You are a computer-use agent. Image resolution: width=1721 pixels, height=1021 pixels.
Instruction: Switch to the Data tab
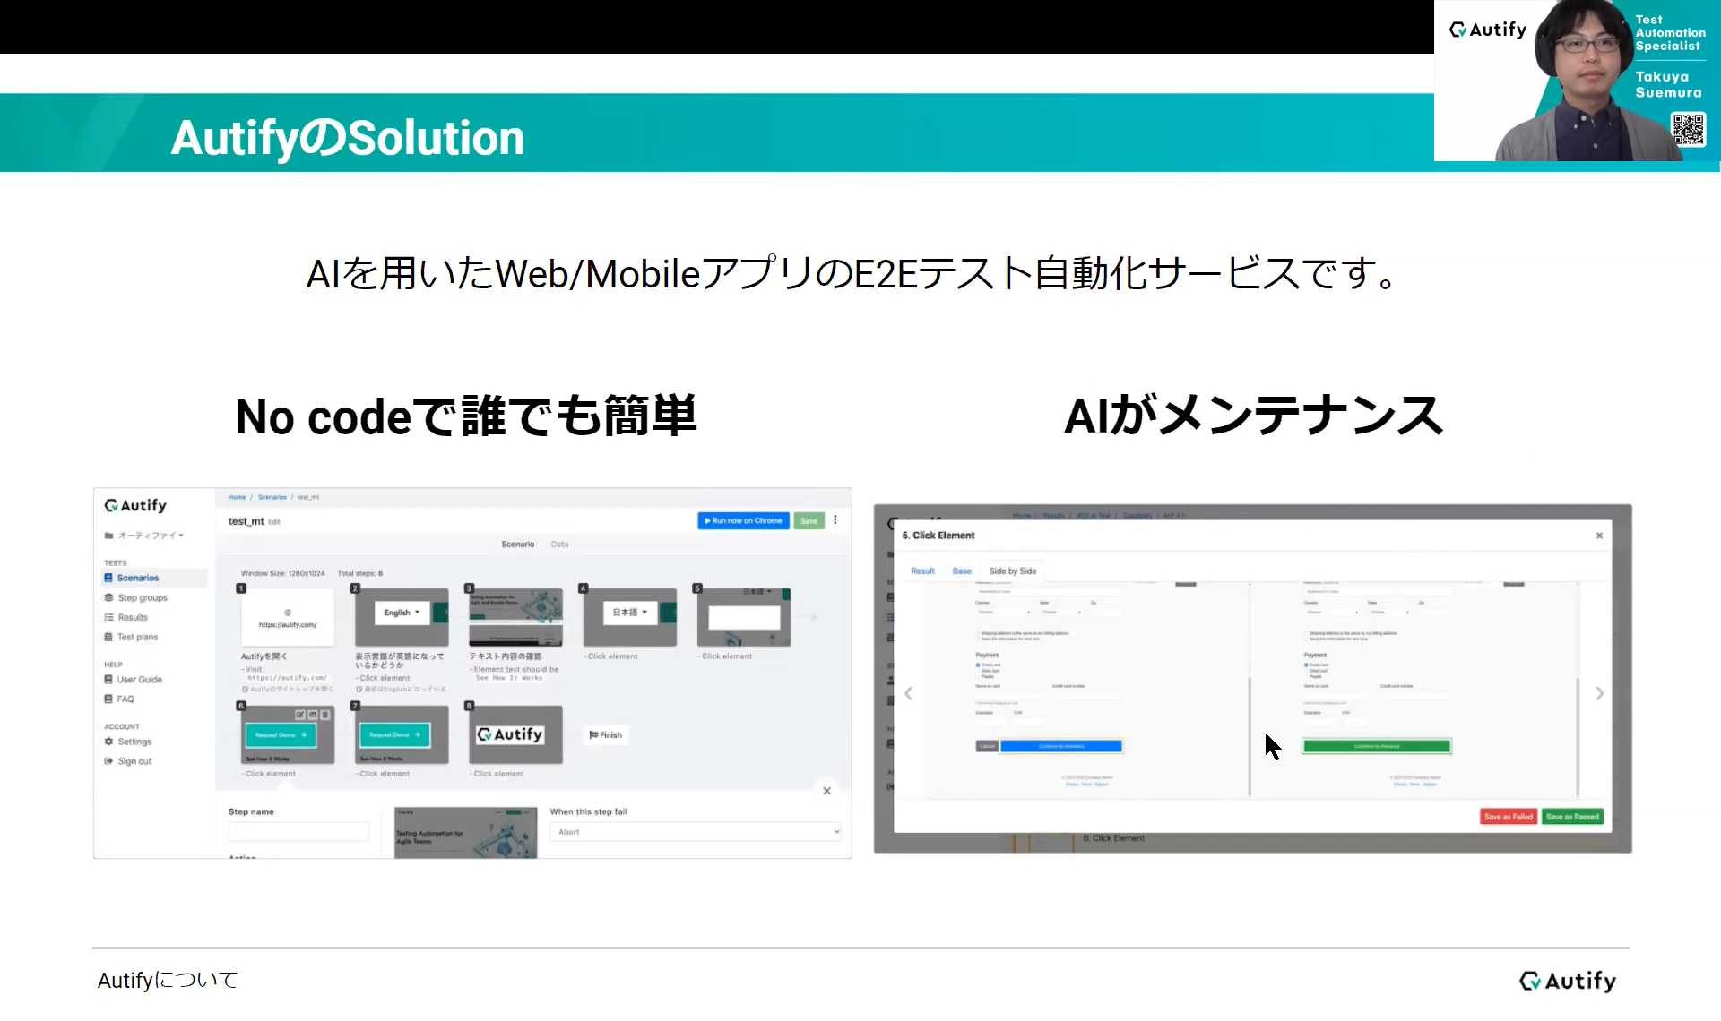(559, 545)
